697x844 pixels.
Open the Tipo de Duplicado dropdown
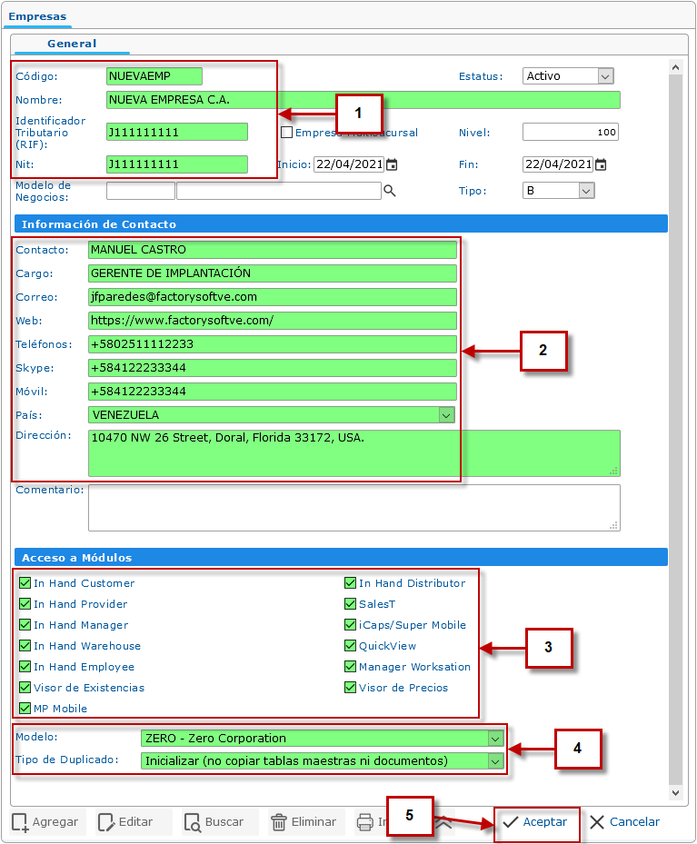[x=322, y=760]
